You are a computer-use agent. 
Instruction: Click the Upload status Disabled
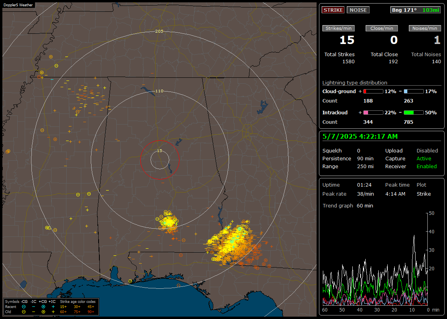[427, 151]
